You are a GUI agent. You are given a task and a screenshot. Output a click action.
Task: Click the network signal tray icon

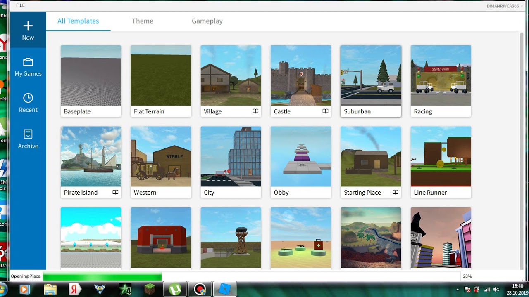click(487, 290)
